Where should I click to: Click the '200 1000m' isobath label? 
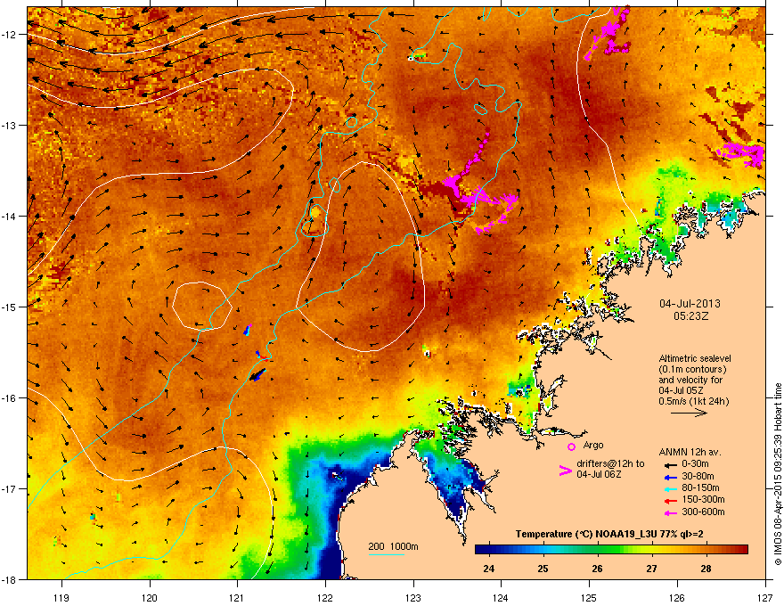point(393,546)
